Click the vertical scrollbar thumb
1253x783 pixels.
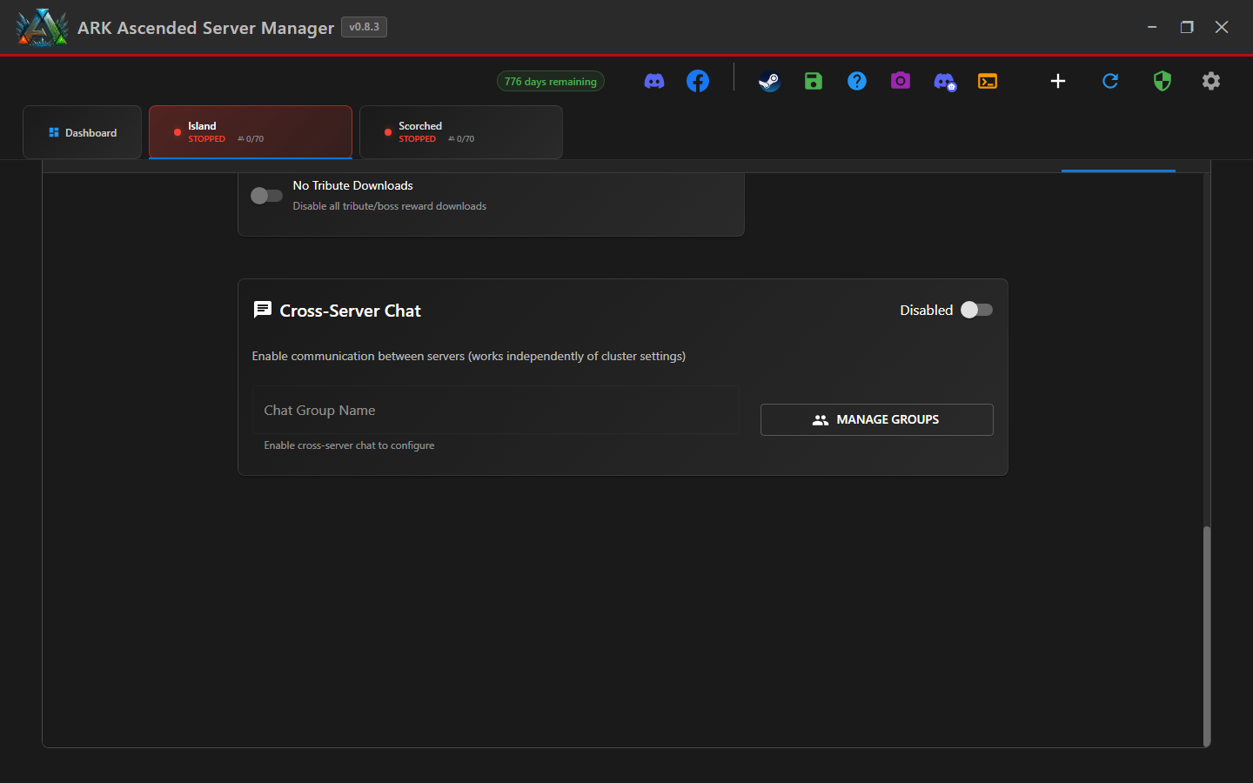1207,636
